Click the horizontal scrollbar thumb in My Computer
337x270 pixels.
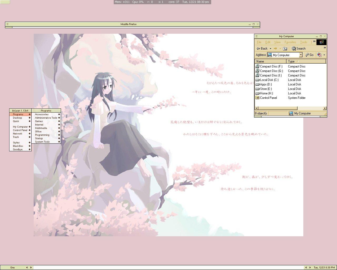click(x=277, y=108)
